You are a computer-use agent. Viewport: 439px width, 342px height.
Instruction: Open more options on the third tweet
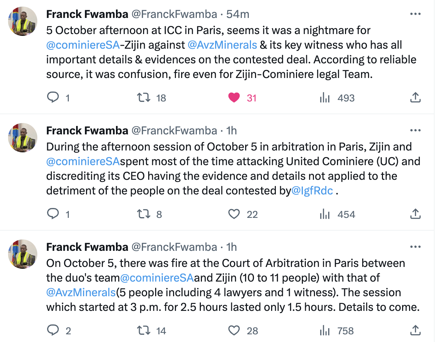[x=415, y=247]
